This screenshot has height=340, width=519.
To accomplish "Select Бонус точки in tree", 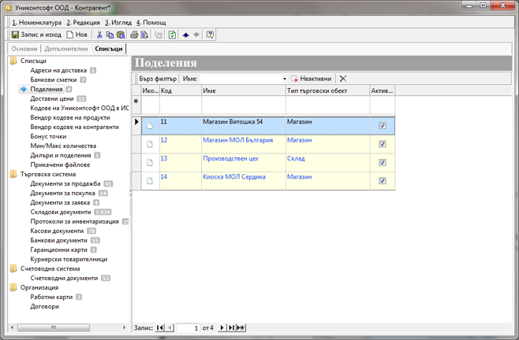I will (x=48, y=136).
